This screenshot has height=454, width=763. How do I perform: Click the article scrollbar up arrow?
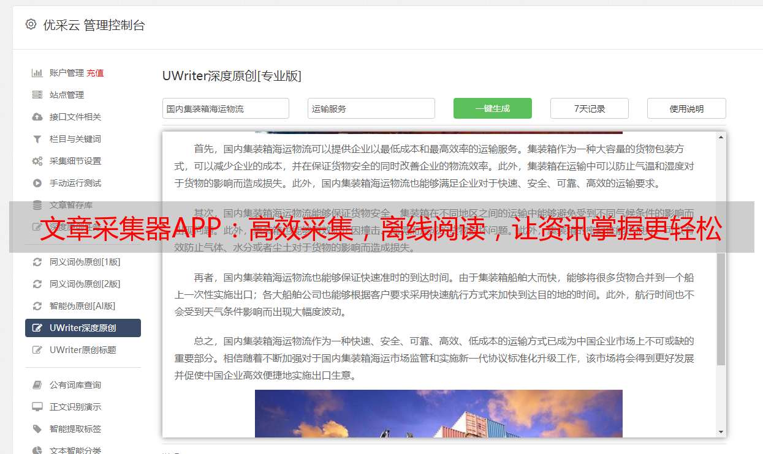coord(721,137)
